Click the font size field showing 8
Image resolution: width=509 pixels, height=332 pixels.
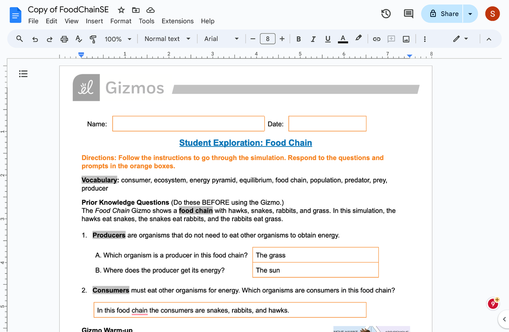click(x=268, y=39)
